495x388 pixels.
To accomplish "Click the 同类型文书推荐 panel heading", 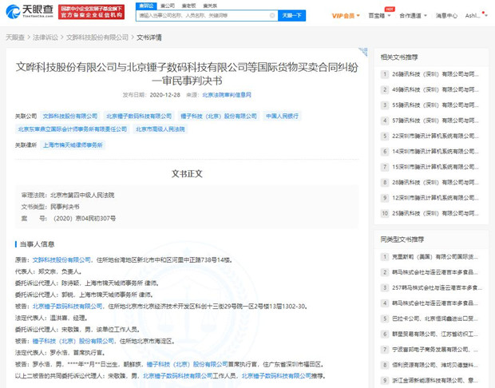I will (402, 240).
